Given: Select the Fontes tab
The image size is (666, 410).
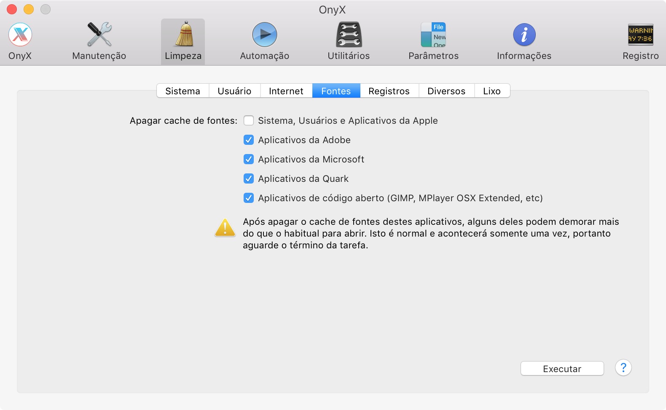Looking at the screenshot, I should pos(336,91).
